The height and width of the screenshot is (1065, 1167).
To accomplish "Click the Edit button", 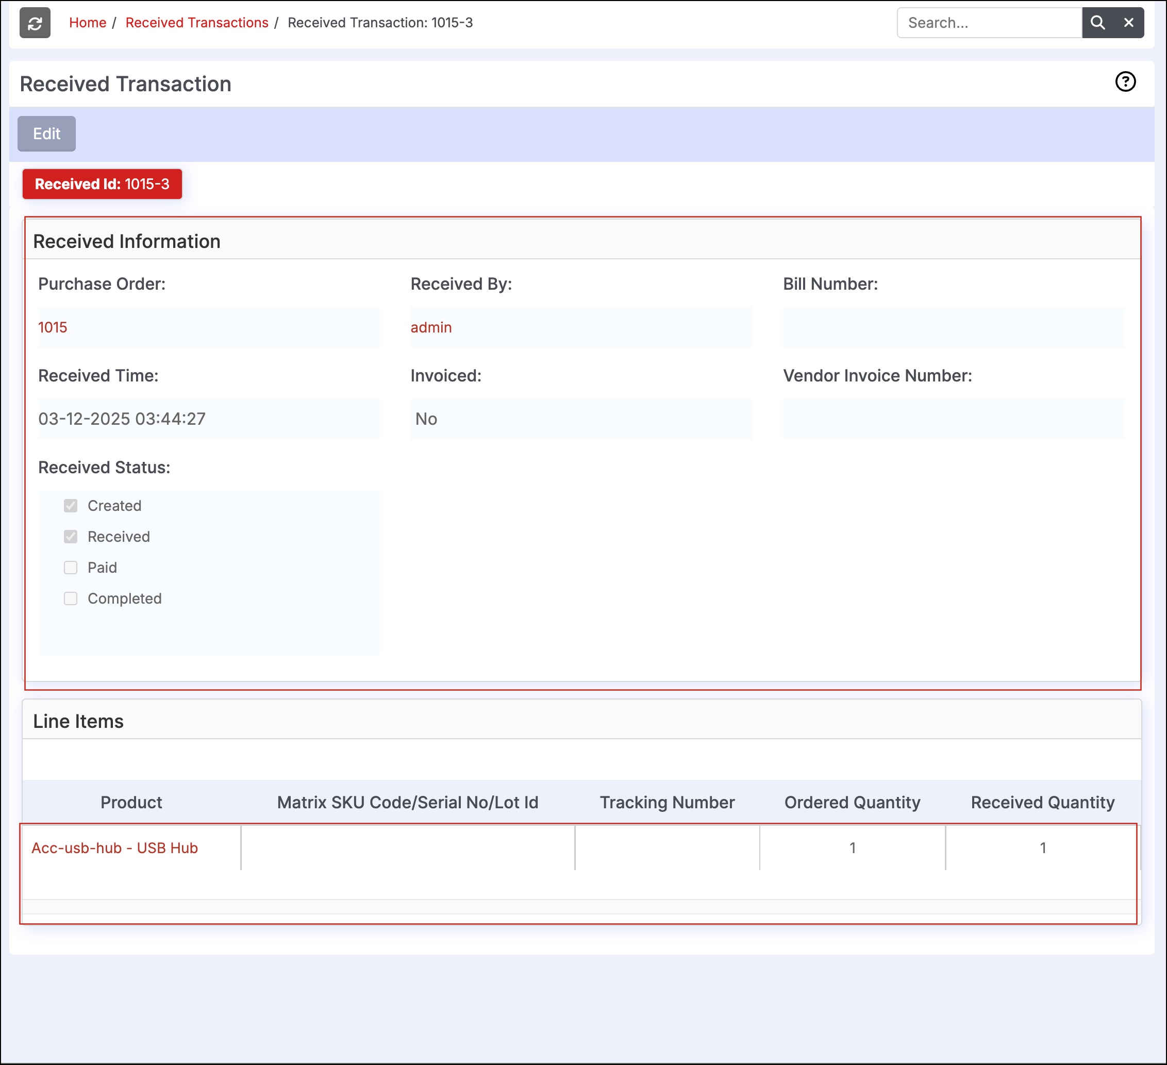I will pos(46,134).
